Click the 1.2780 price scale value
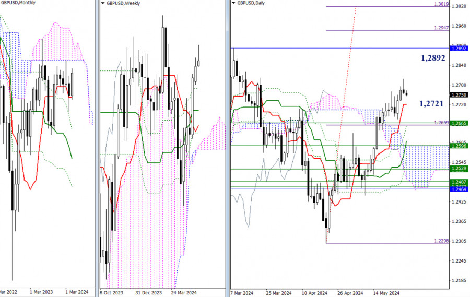The image size is (470, 297). (x=459, y=85)
